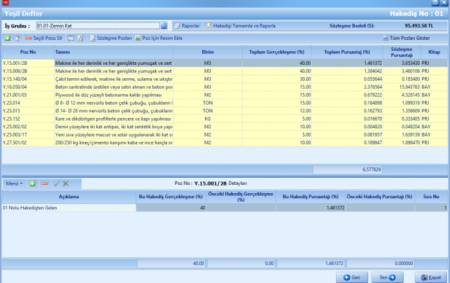The width and height of the screenshot is (450, 283).
Task: Click the green add row icon in top toolbar
Action: [x=7, y=39]
